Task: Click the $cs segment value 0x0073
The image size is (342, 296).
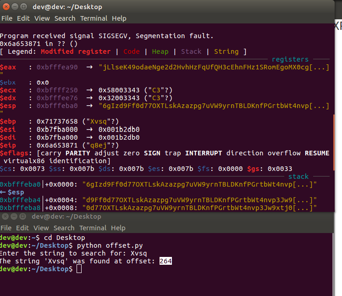Action: coord(32,169)
